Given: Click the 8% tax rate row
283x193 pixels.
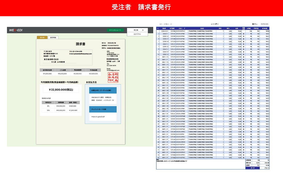Looking at the screenshot, I should click(x=61, y=106).
